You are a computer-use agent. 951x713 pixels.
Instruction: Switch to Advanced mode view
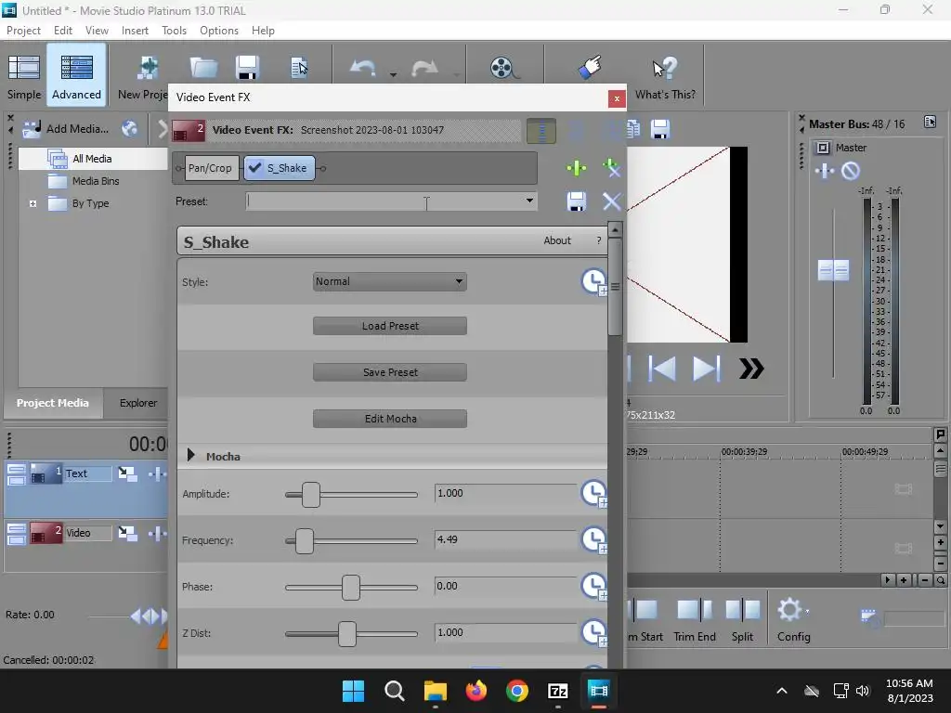76,76
